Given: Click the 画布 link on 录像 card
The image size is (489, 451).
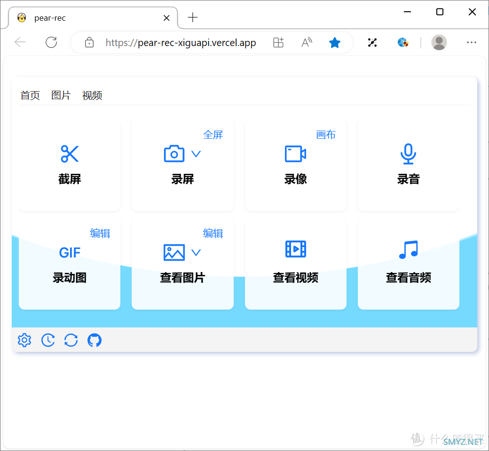Looking at the screenshot, I should 326,135.
